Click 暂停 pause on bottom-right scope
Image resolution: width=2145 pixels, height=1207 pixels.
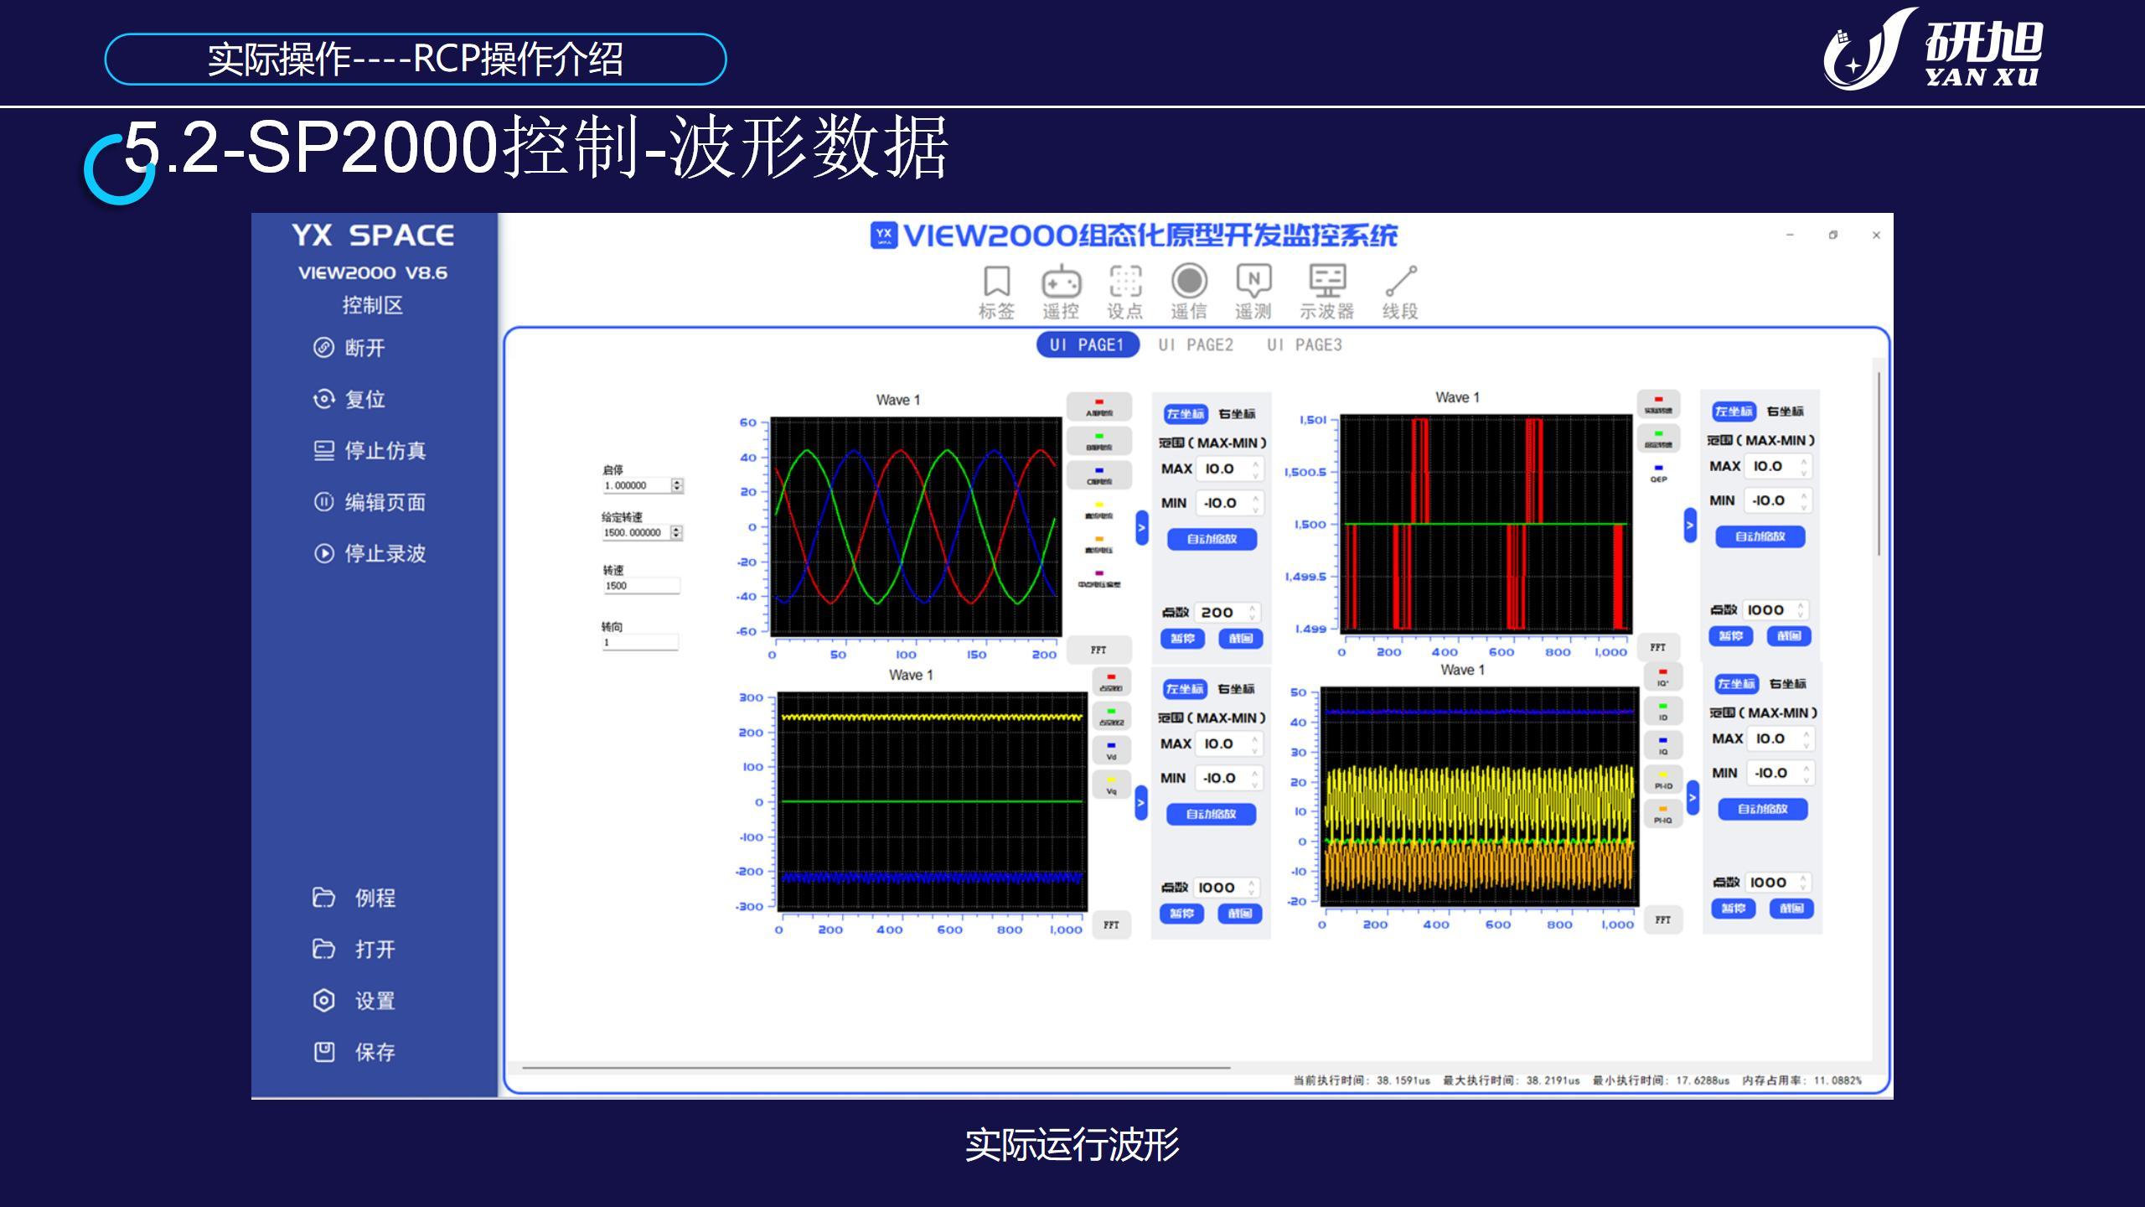1733,909
